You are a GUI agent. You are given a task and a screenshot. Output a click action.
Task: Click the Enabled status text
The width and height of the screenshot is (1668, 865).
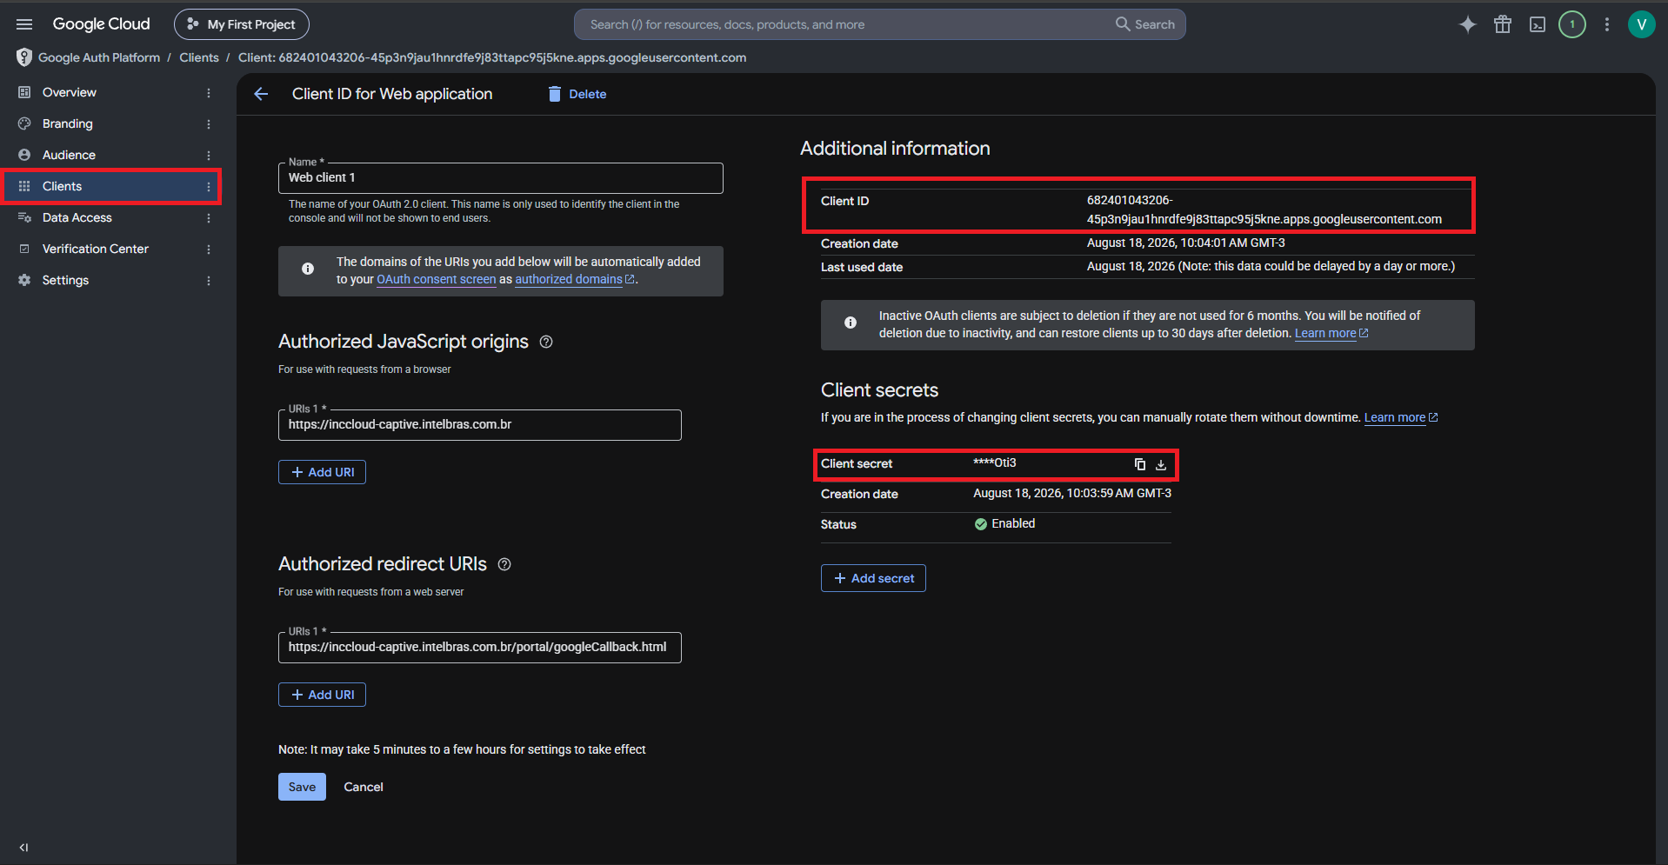coord(1013,523)
